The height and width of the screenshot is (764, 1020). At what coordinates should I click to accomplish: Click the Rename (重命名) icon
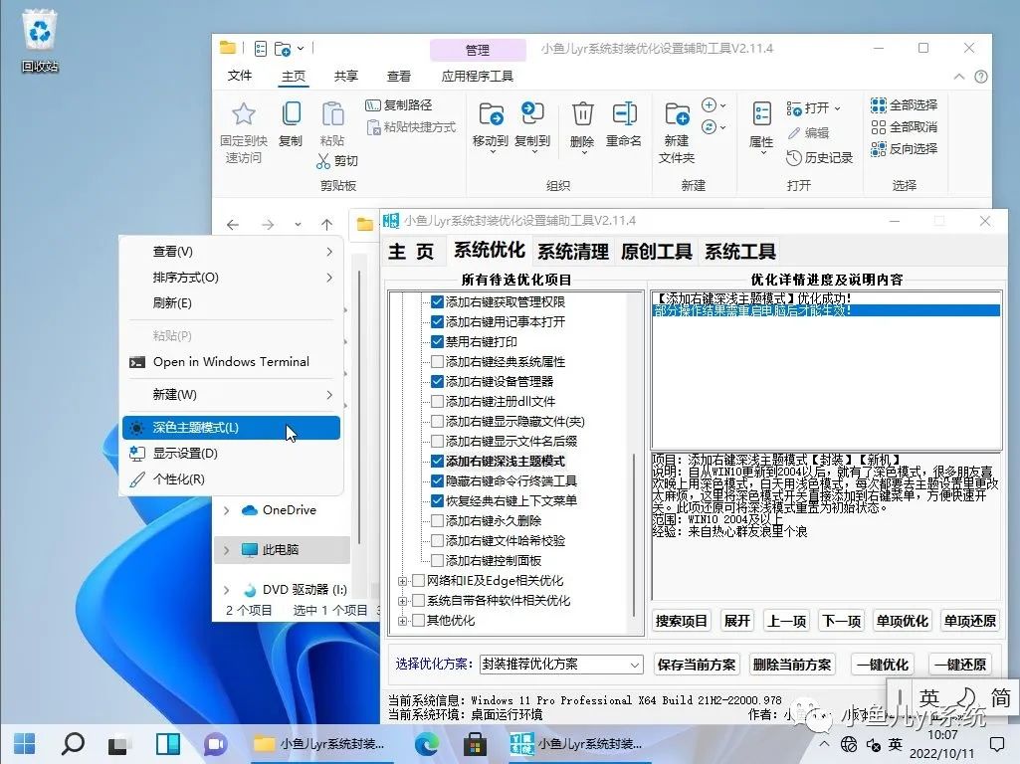[625, 113]
